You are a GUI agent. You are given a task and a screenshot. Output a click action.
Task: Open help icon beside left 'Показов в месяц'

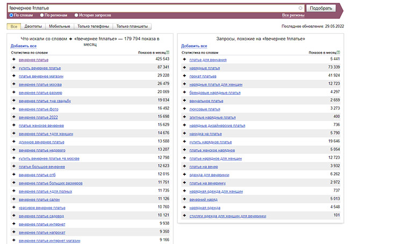tap(168, 53)
